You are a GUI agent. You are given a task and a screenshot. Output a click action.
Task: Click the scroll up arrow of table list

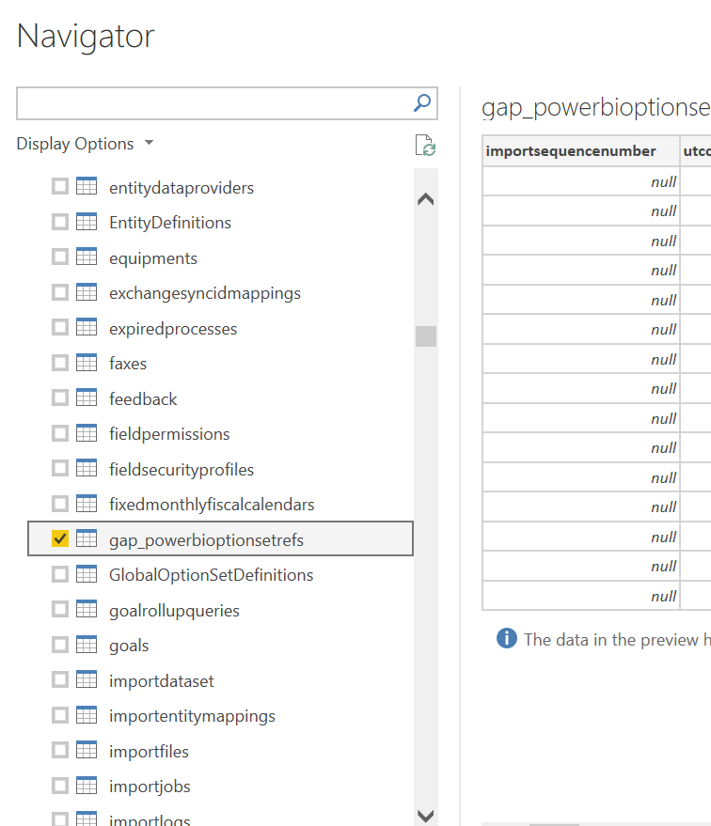(x=425, y=199)
